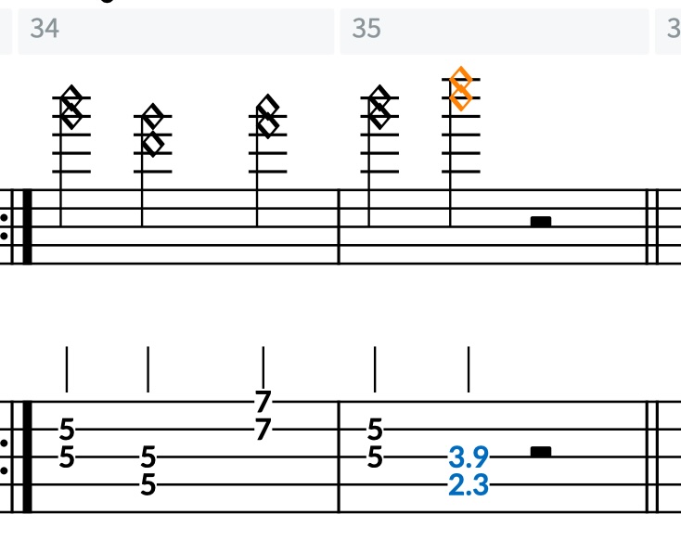Select the blue 2.3 fret number
Image resolution: width=681 pixels, height=553 pixels.
(469, 484)
